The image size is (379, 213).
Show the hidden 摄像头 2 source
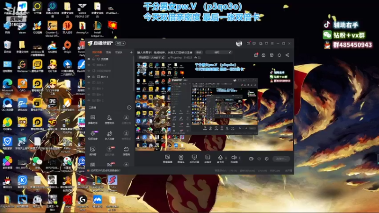(89, 65)
